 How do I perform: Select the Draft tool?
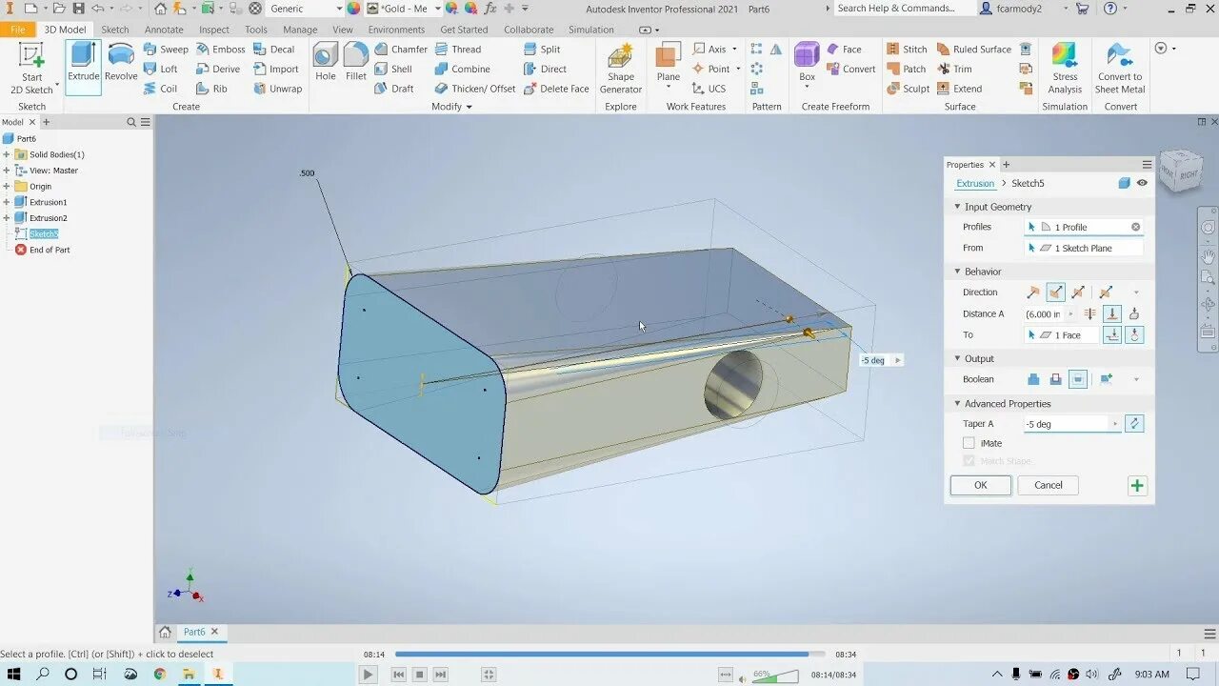click(x=394, y=89)
